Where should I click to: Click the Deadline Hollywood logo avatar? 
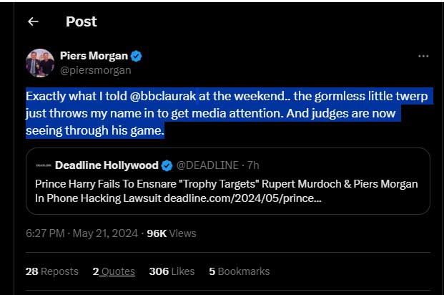tap(43, 166)
